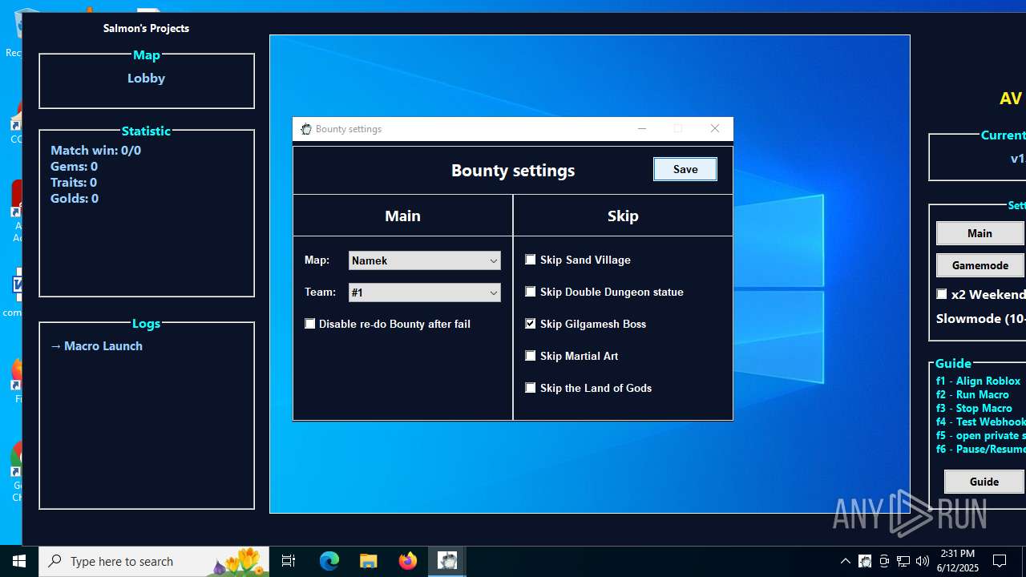Uncheck Skip Gilgamesh Boss

[x=531, y=324]
